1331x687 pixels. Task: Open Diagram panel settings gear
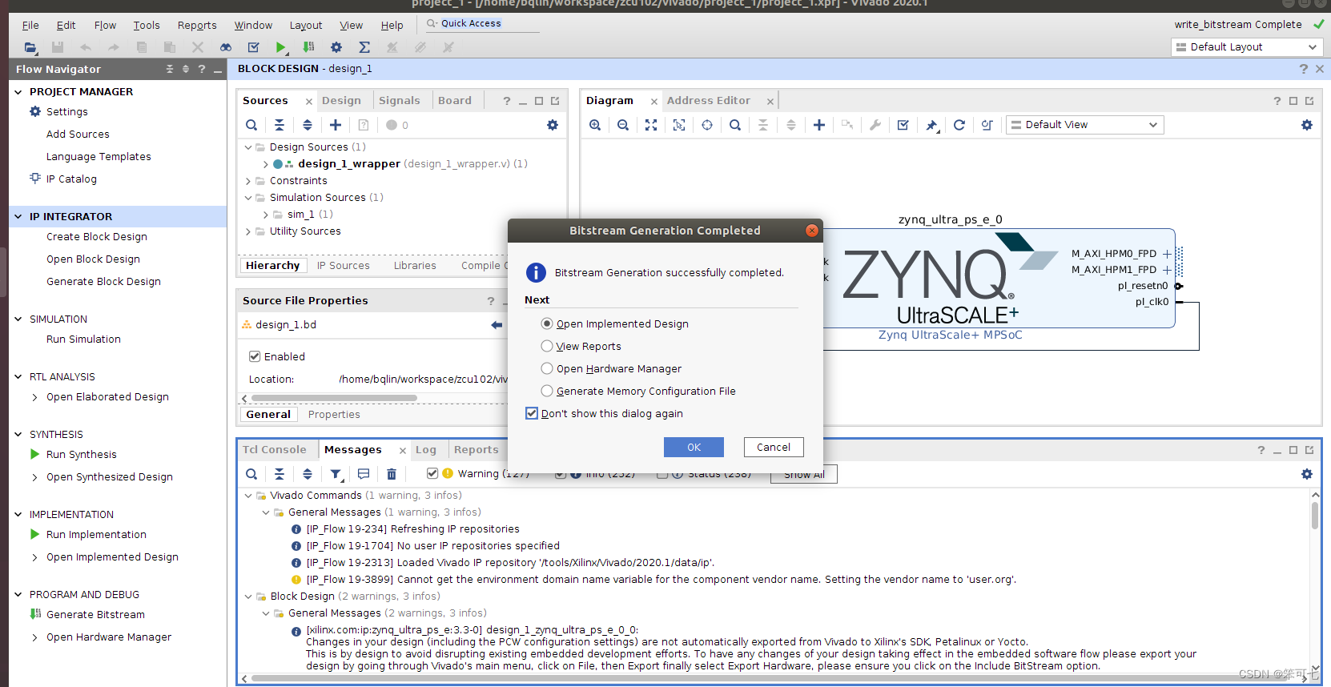tap(1307, 125)
